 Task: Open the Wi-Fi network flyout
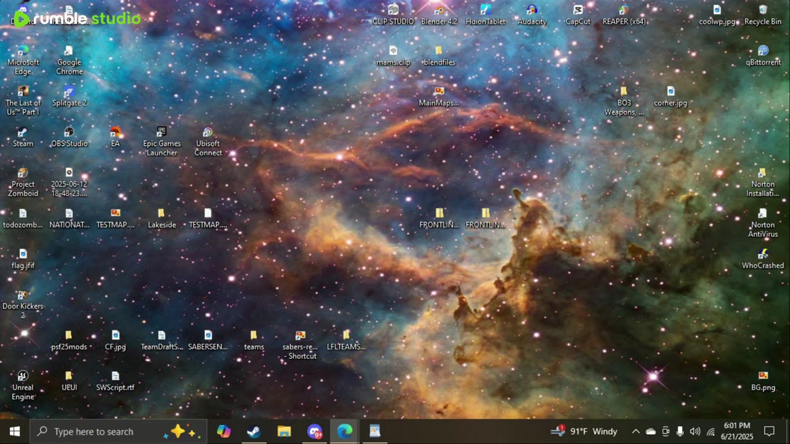(x=710, y=431)
